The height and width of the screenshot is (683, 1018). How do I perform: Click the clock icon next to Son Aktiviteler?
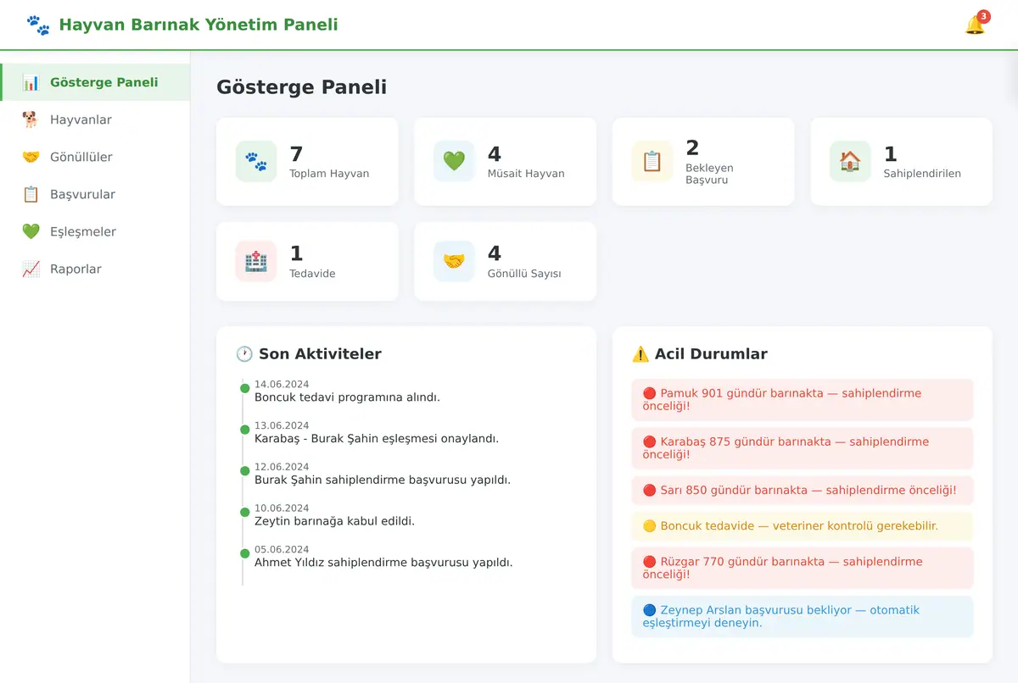[x=244, y=354]
